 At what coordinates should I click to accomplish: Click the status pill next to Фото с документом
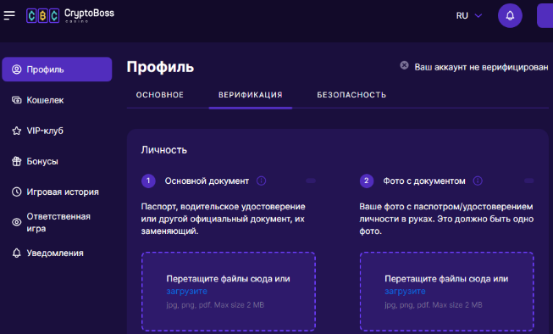(x=529, y=181)
